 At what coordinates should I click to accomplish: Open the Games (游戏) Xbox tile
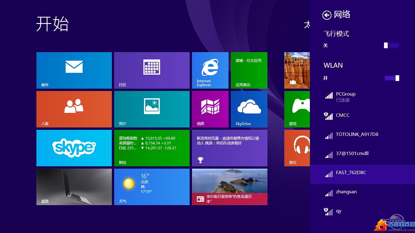(297, 109)
